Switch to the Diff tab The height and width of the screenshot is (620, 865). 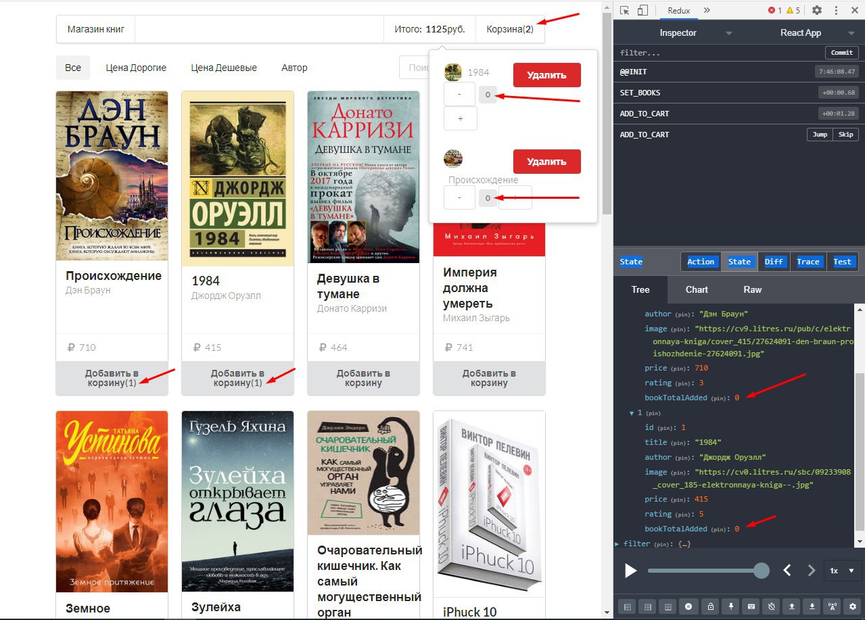[x=774, y=262]
